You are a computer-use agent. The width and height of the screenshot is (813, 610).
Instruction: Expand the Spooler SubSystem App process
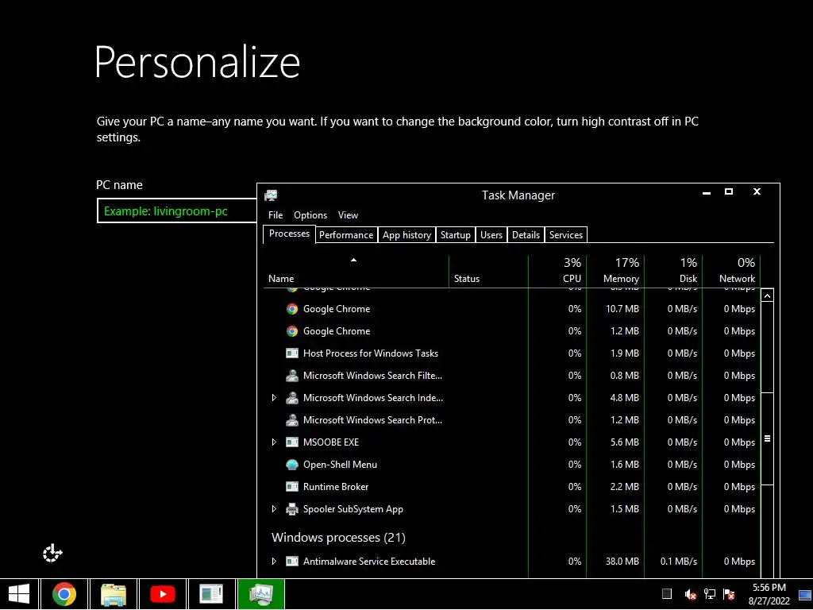[x=274, y=509]
